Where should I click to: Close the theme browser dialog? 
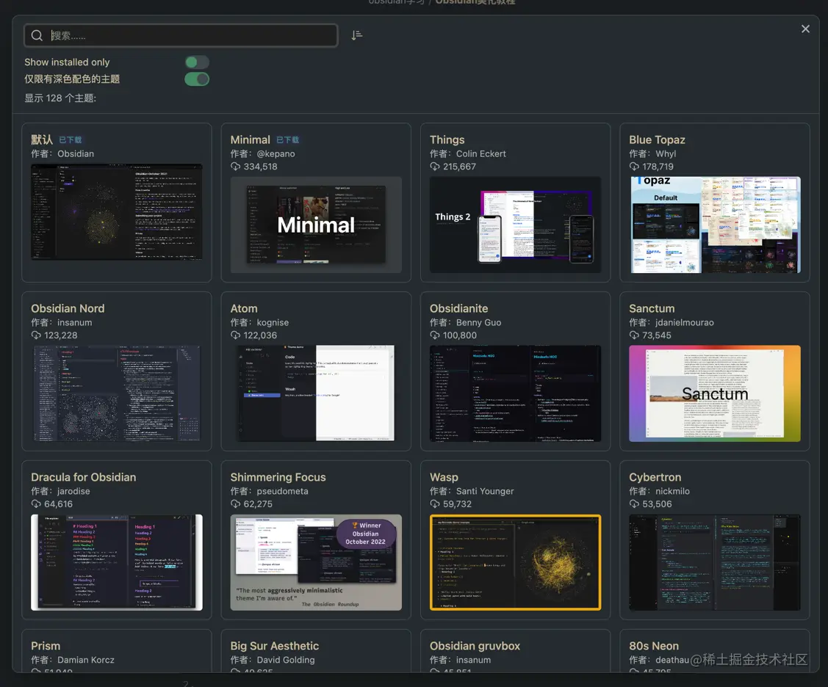pyautogui.click(x=805, y=29)
